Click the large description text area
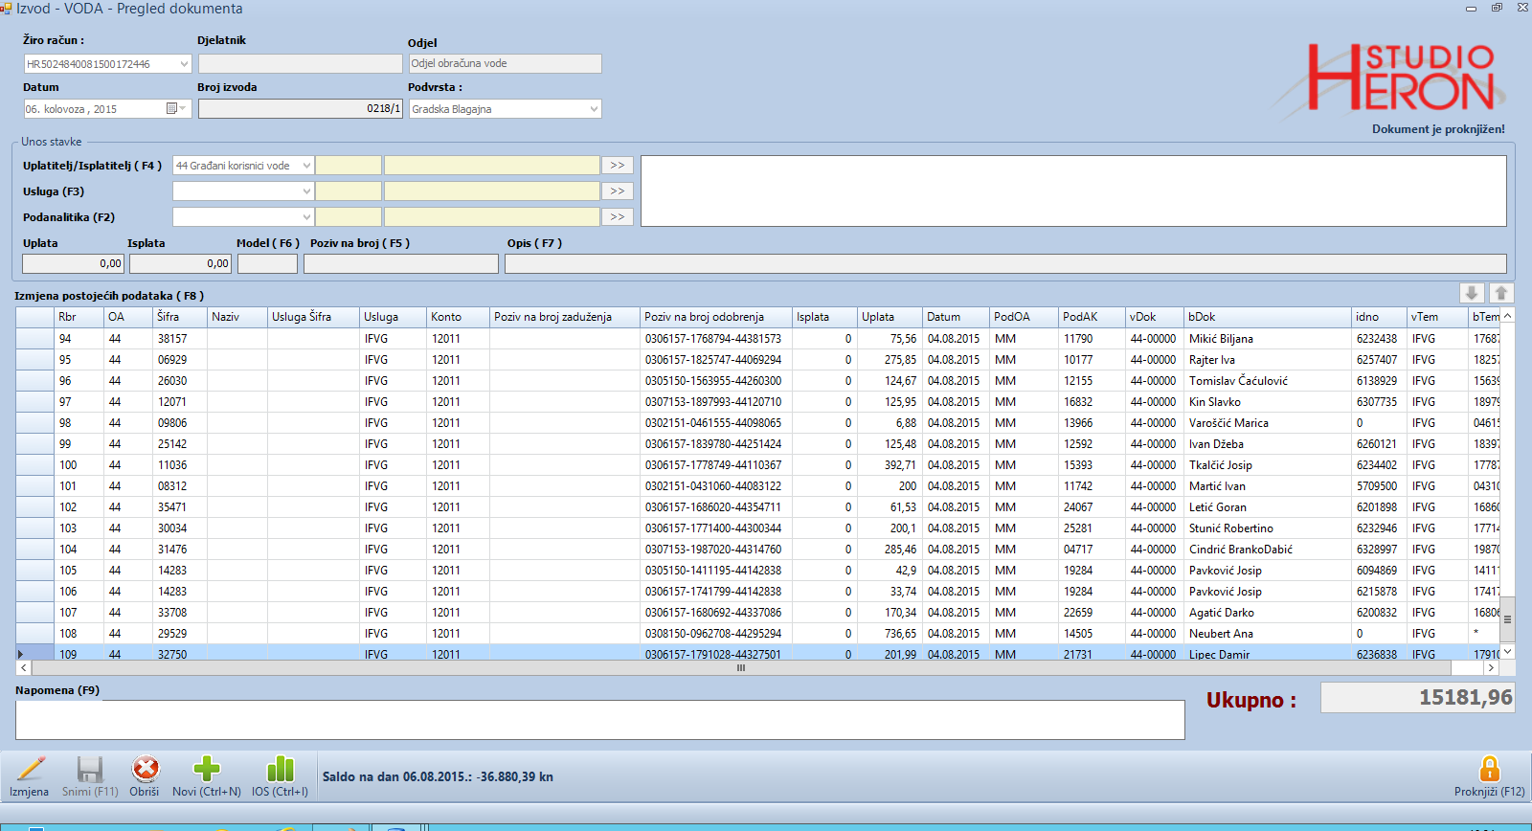 [1073, 191]
